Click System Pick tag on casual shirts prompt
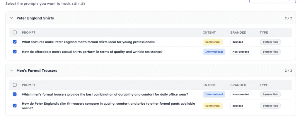Screen dimensions: 300x119 [270, 52]
